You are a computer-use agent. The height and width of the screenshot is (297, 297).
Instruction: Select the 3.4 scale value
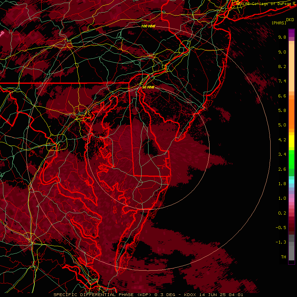[x=282, y=154]
